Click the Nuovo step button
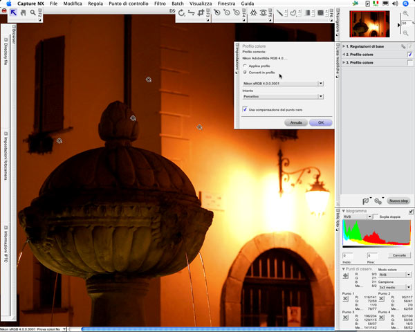The height and width of the screenshot is (332, 415). 398,201
